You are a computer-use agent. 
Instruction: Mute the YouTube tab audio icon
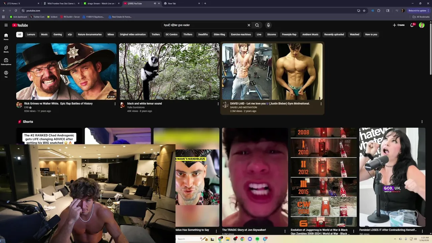pos(155,3)
